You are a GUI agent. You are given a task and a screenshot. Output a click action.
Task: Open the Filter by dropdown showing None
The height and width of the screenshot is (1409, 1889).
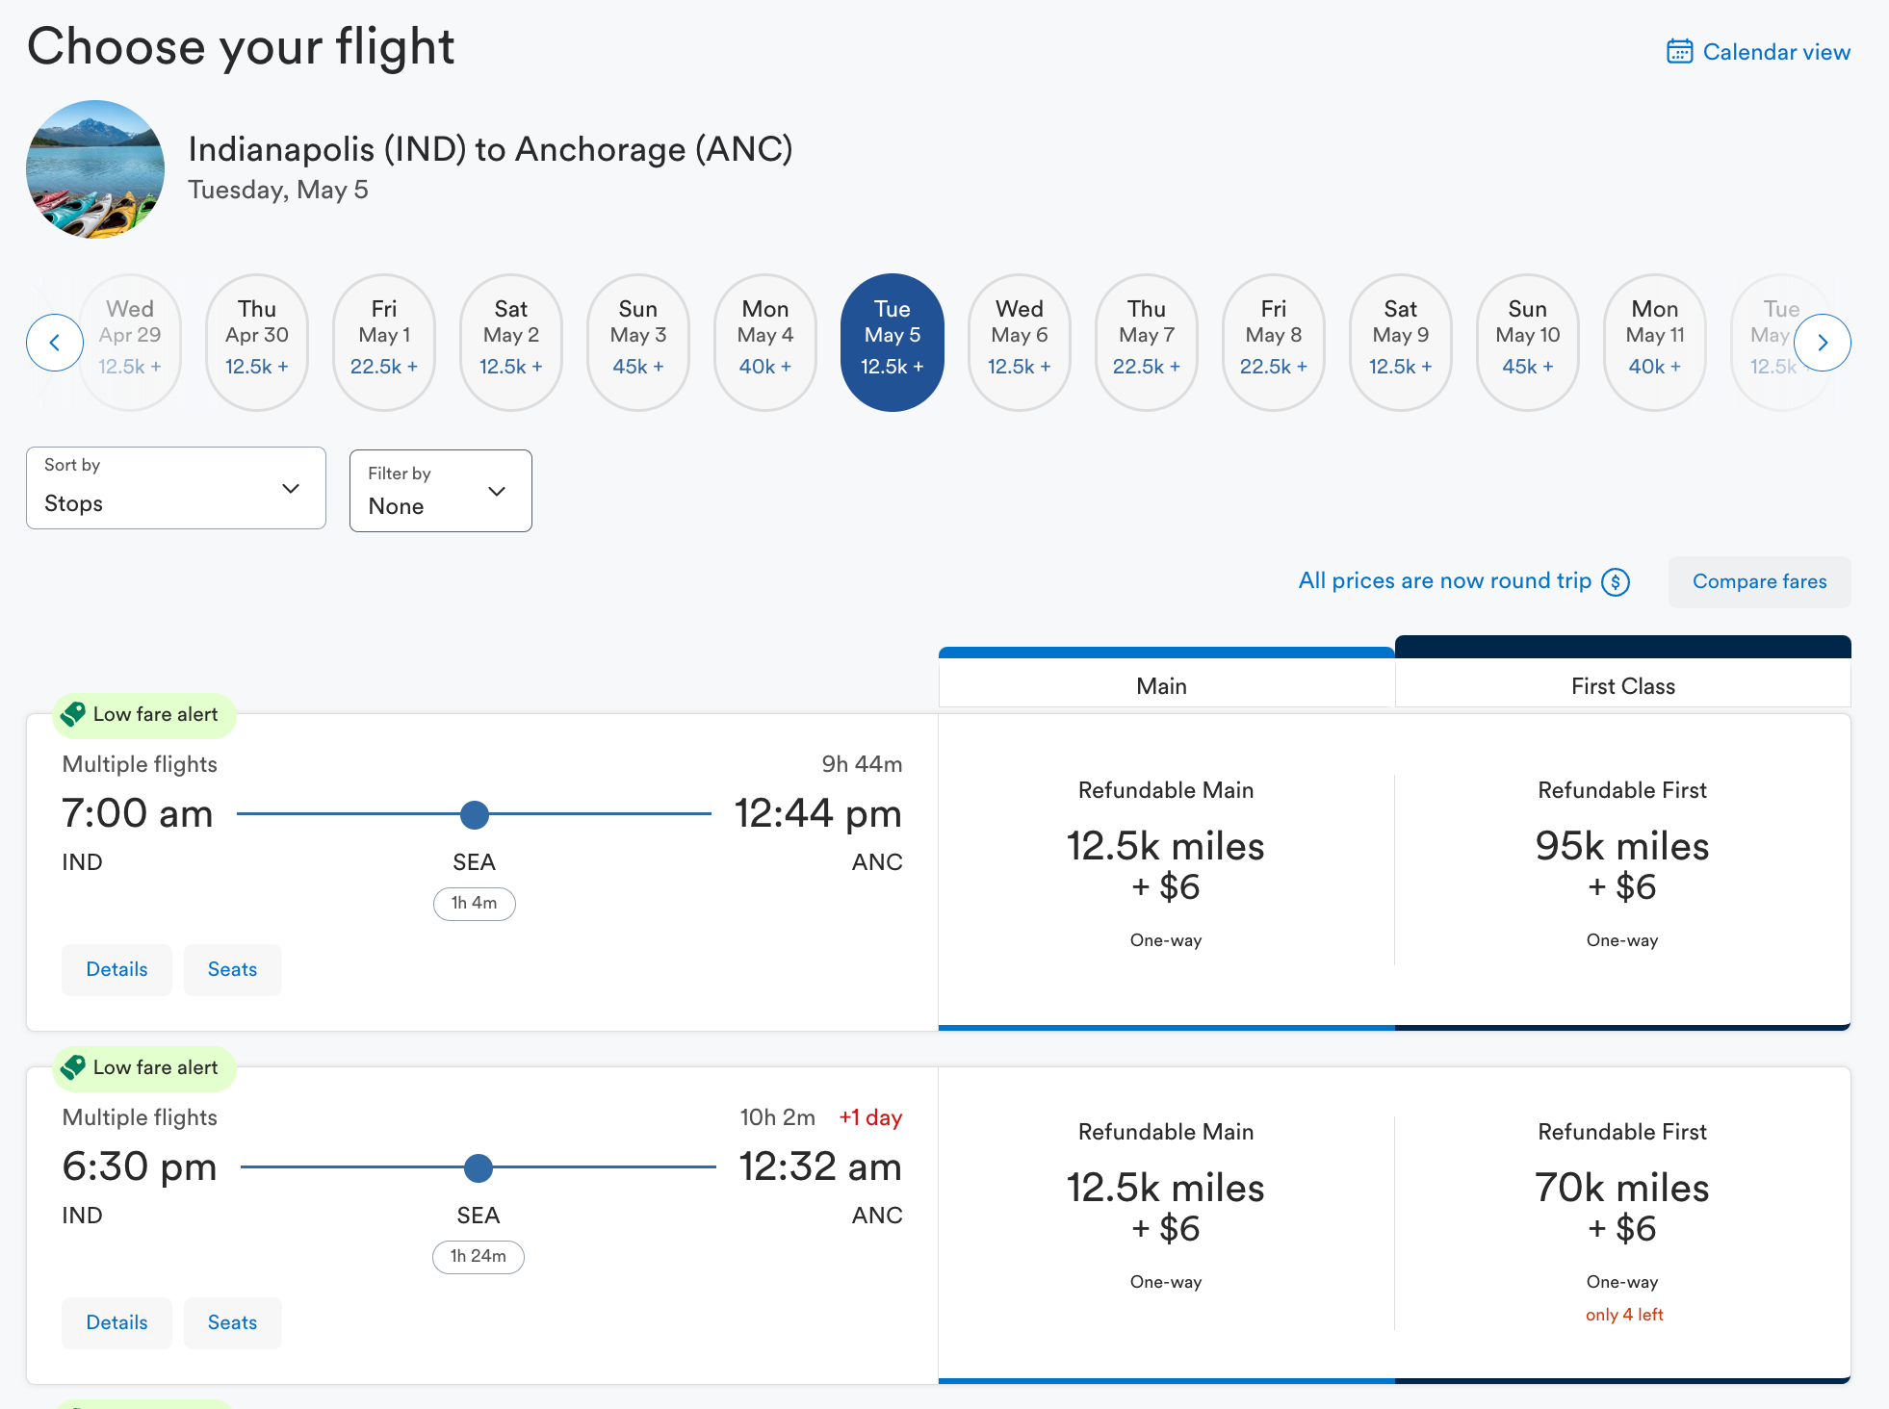pyautogui.click(x=440, y=491)
